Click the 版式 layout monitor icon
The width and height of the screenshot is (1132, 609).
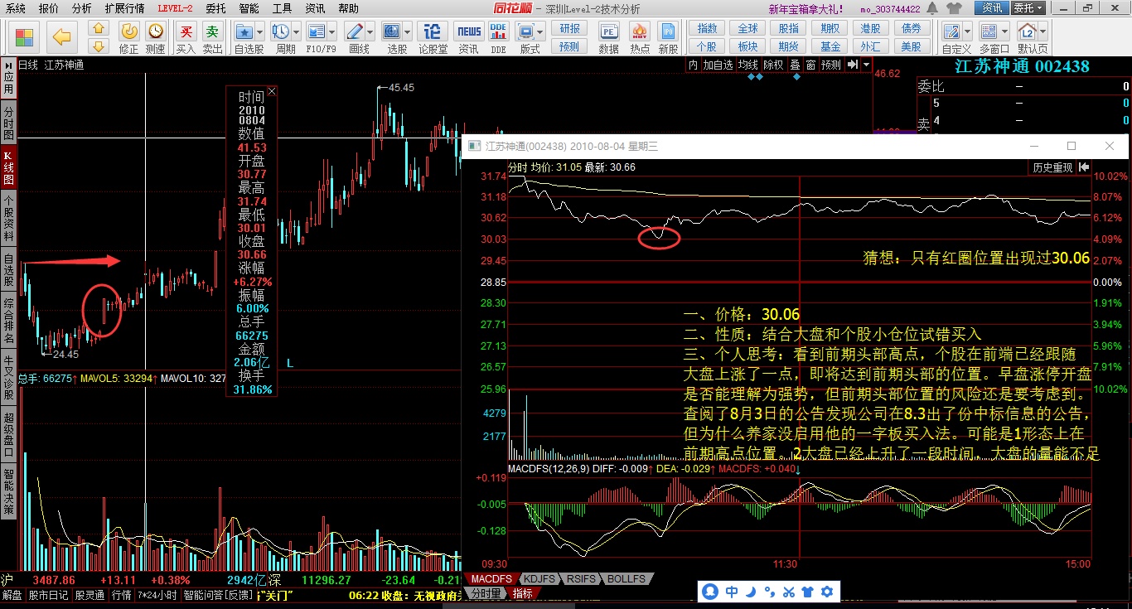tap(525, 31)
